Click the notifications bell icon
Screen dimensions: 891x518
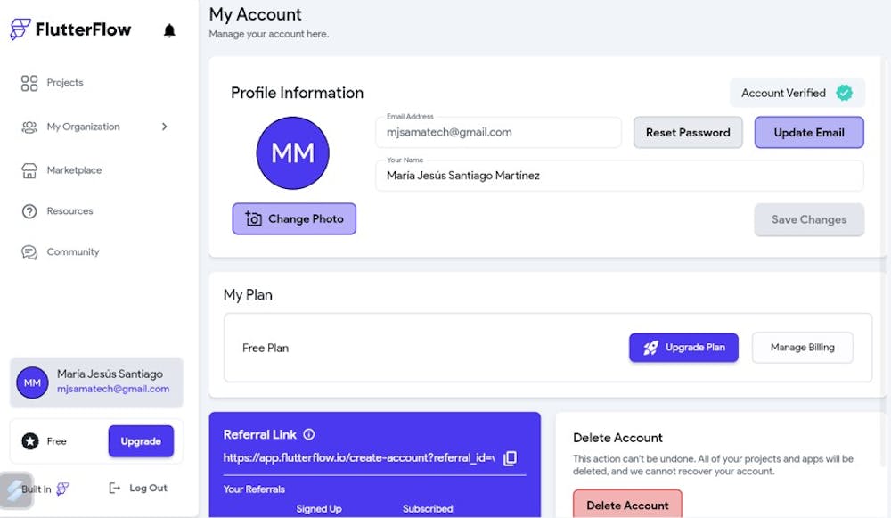(x=169, y=30)
